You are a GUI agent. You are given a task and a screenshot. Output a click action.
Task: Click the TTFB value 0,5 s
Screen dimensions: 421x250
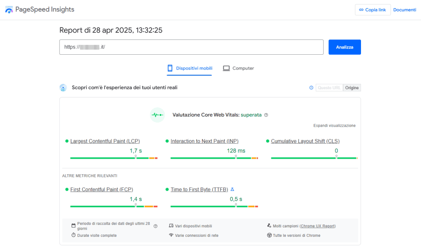(236, 199)
